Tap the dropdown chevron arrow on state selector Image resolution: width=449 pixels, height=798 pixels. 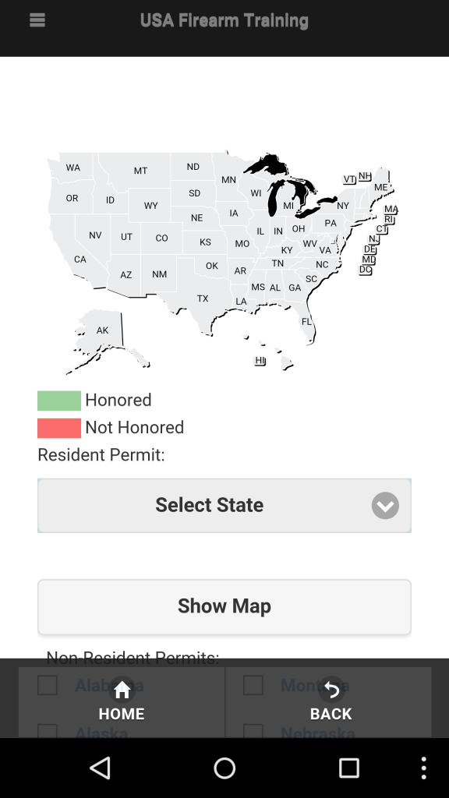pyautogui.click(x=384, y=505)
